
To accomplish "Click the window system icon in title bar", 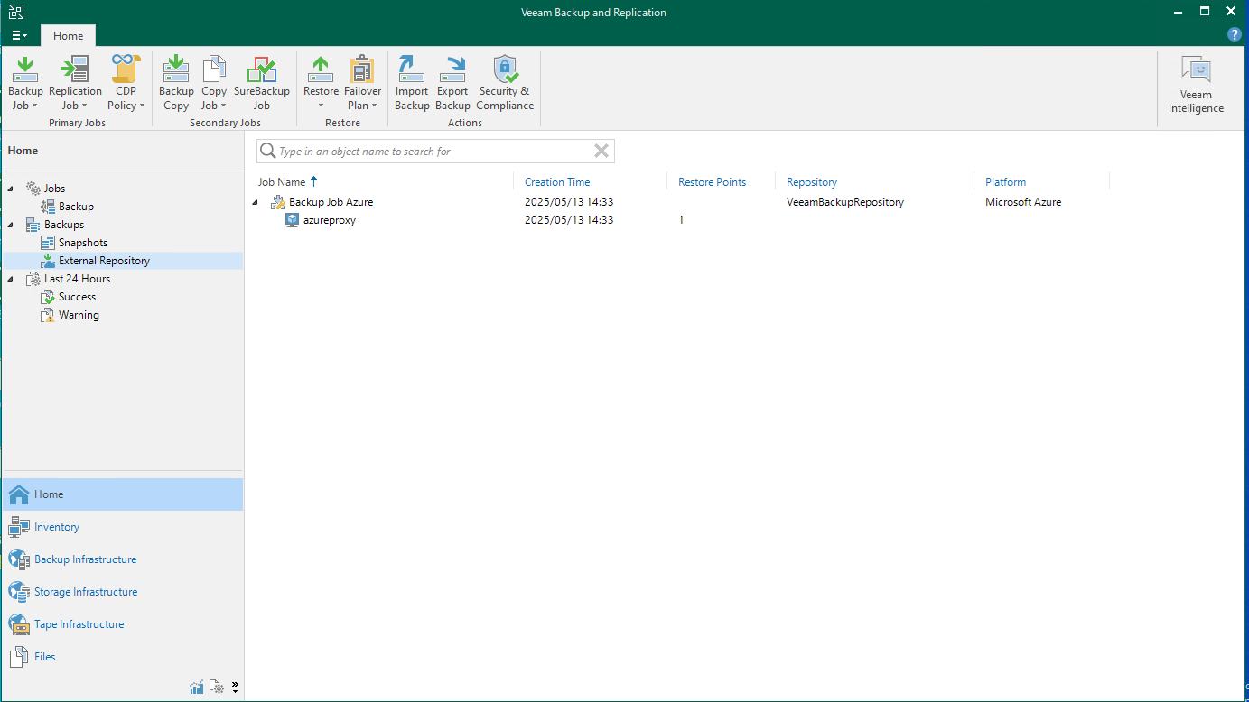I will tap(16, 12).
